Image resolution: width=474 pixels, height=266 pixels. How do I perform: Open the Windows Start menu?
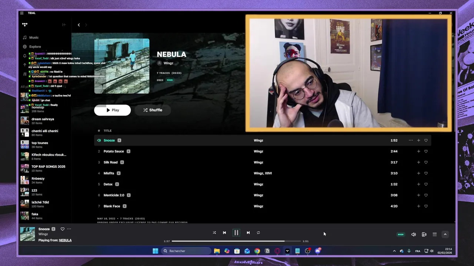[156, 251]
